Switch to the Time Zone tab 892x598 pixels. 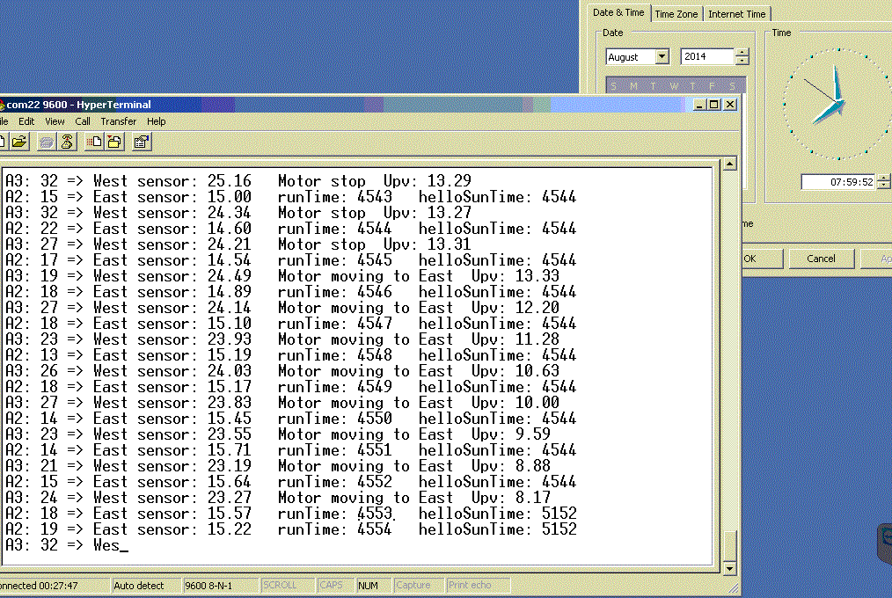(x=676, y=14)
